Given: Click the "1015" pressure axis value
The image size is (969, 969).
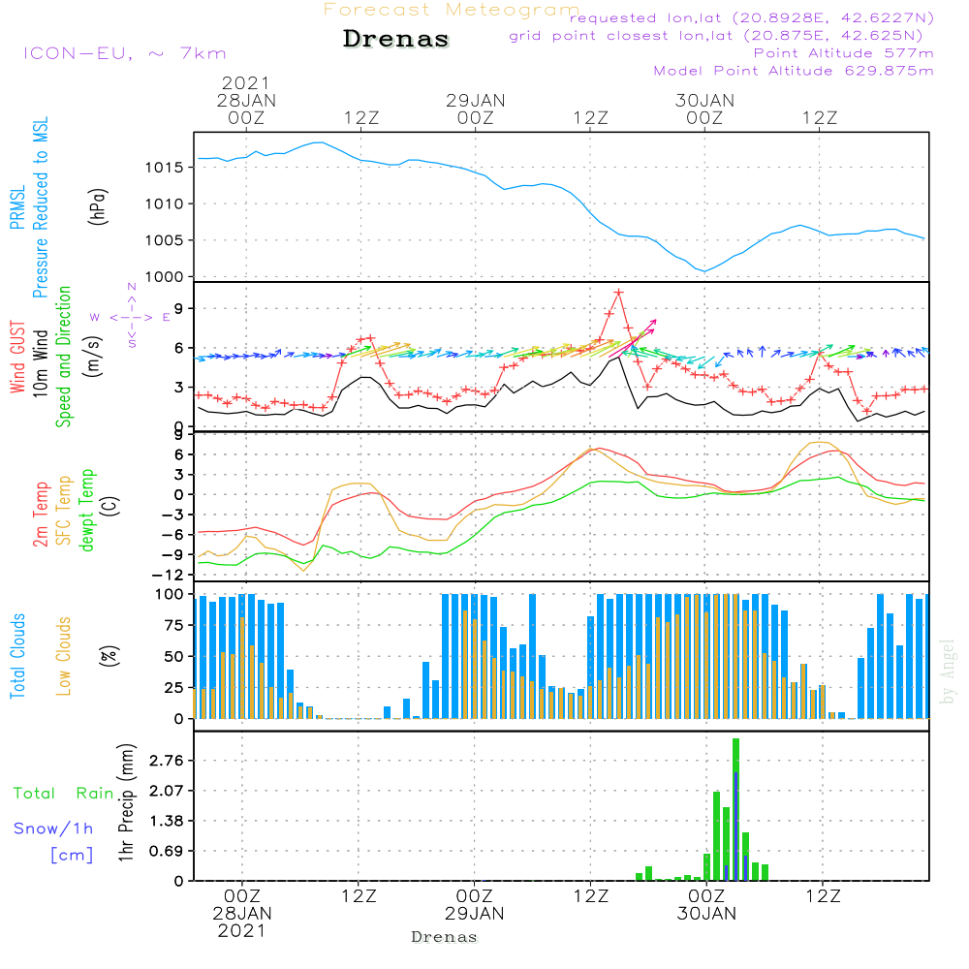Looking at the screenshot, I should click(x=164, y=168).
